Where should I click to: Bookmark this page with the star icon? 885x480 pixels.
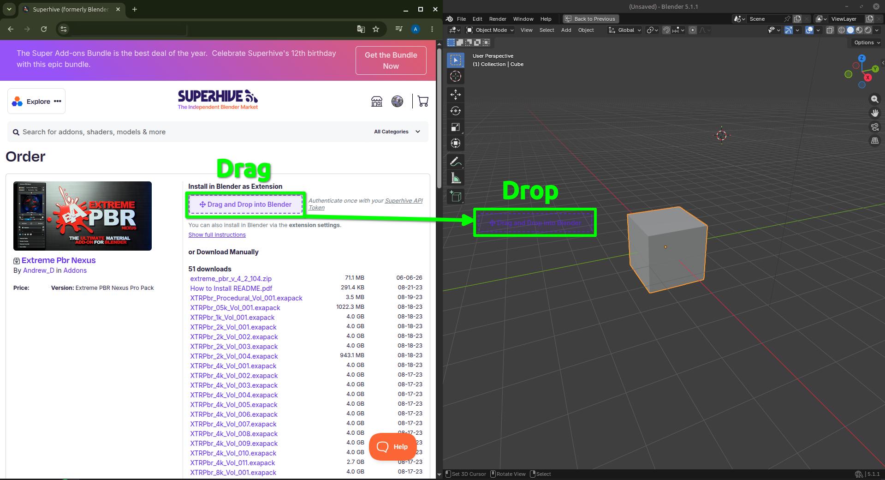[x=376, y=29]
